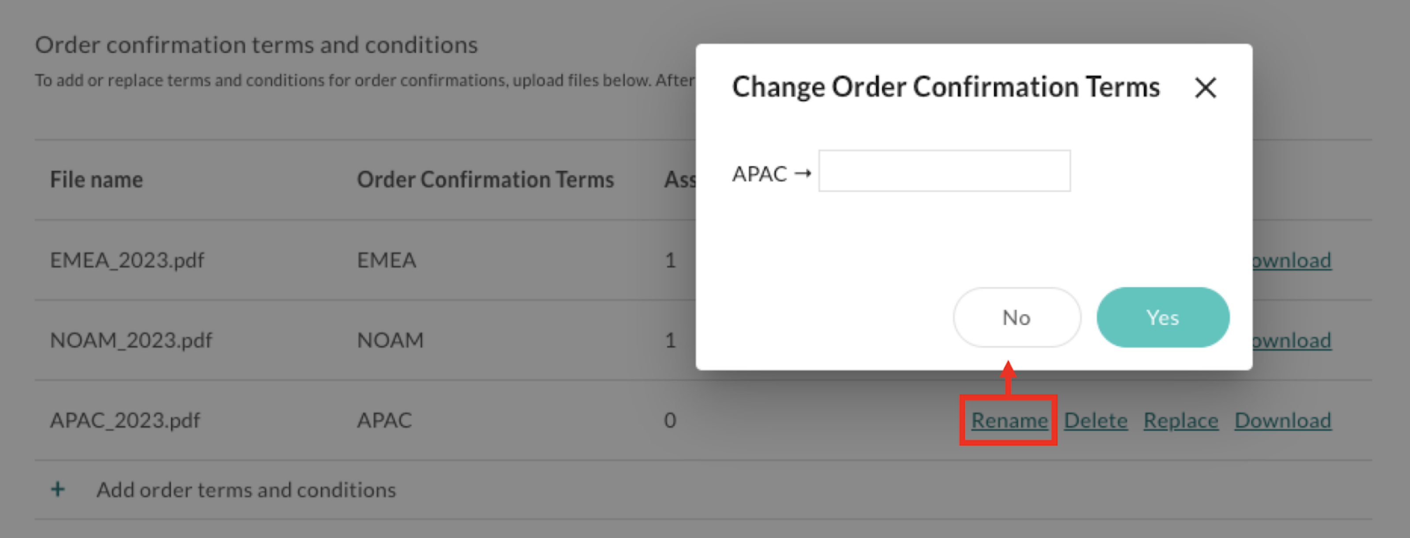Click the Download link in the NOAM row

1292,340
